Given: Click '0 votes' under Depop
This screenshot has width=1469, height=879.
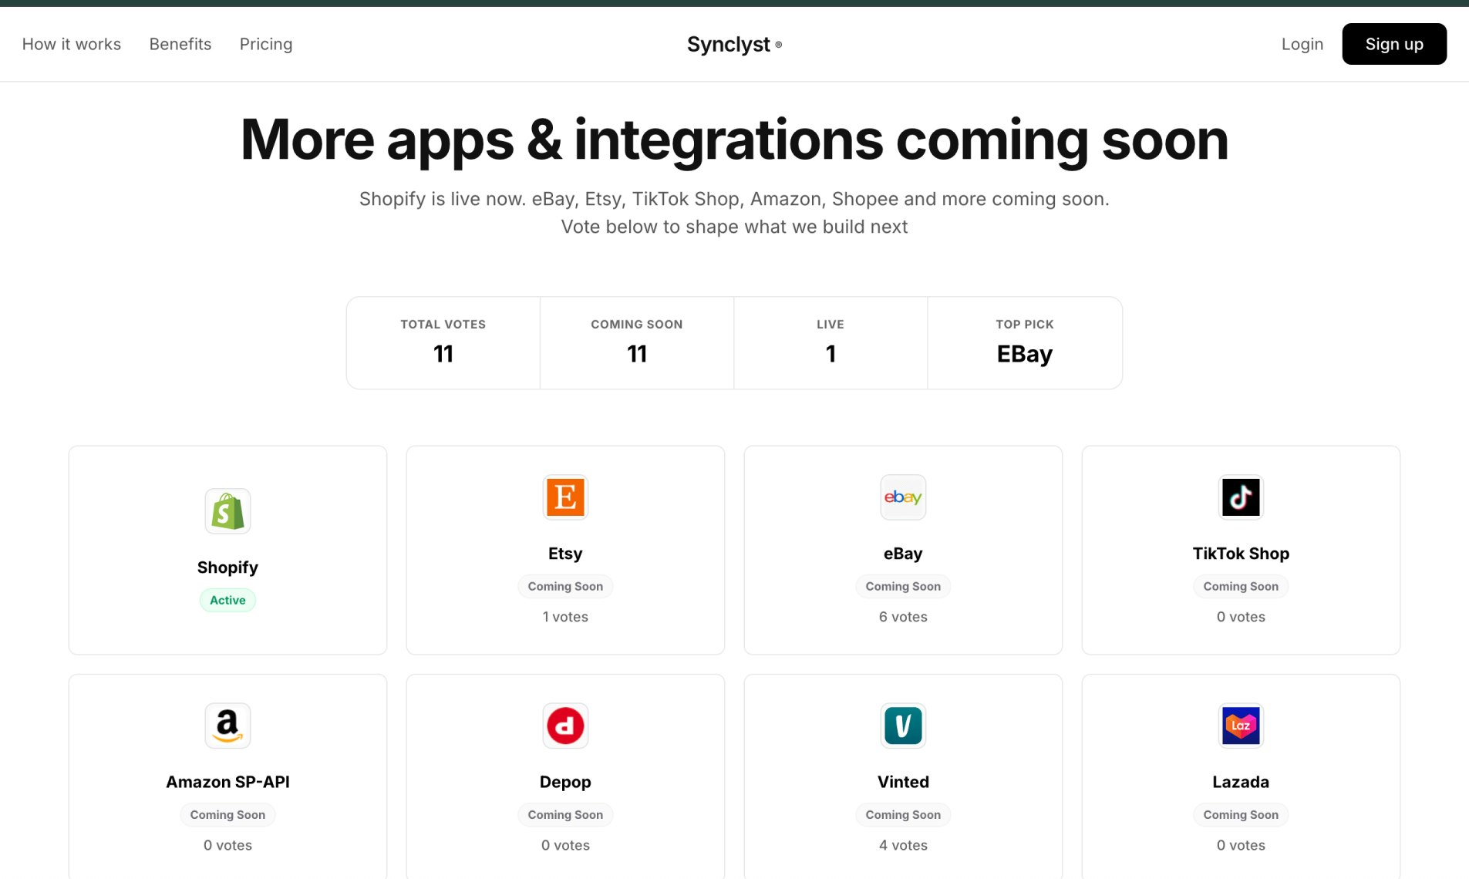Looking at the screenshot, I should click(565, 845).
